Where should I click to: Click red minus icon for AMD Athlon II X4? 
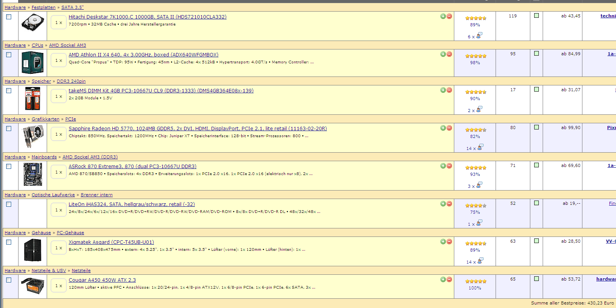pos(449,54)
